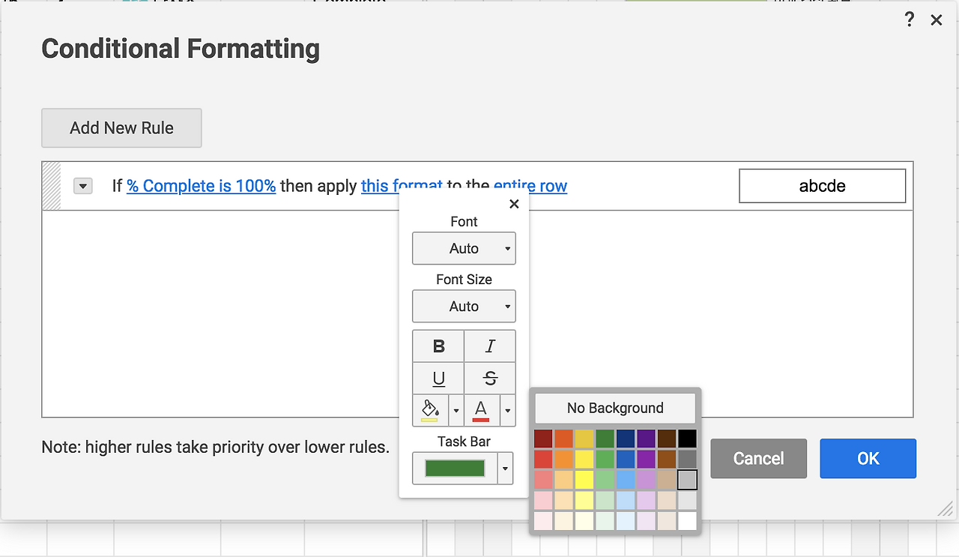
Task: Open the rule's dropdown arrow menu
Action: [82, 186]
